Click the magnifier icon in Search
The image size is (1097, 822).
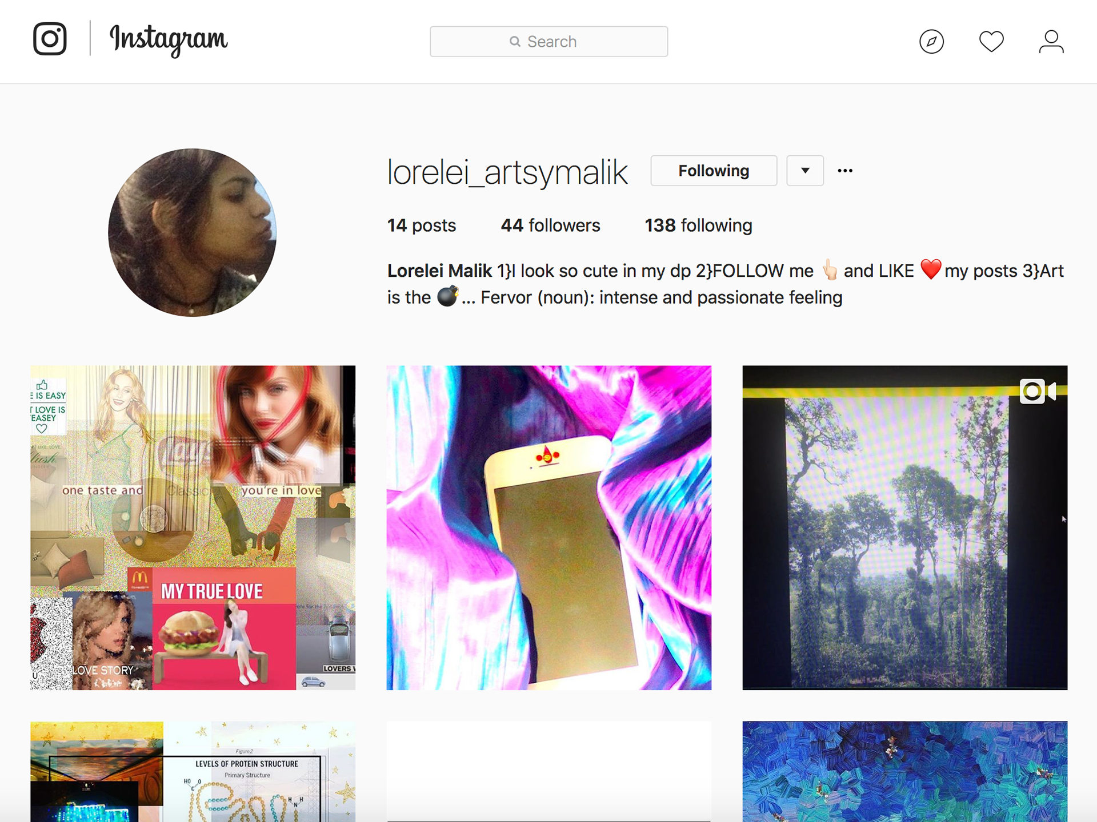coord(515,42)
